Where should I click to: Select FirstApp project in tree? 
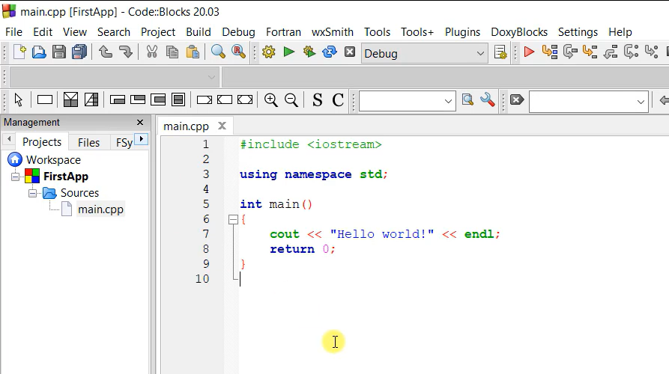[66, 177]
